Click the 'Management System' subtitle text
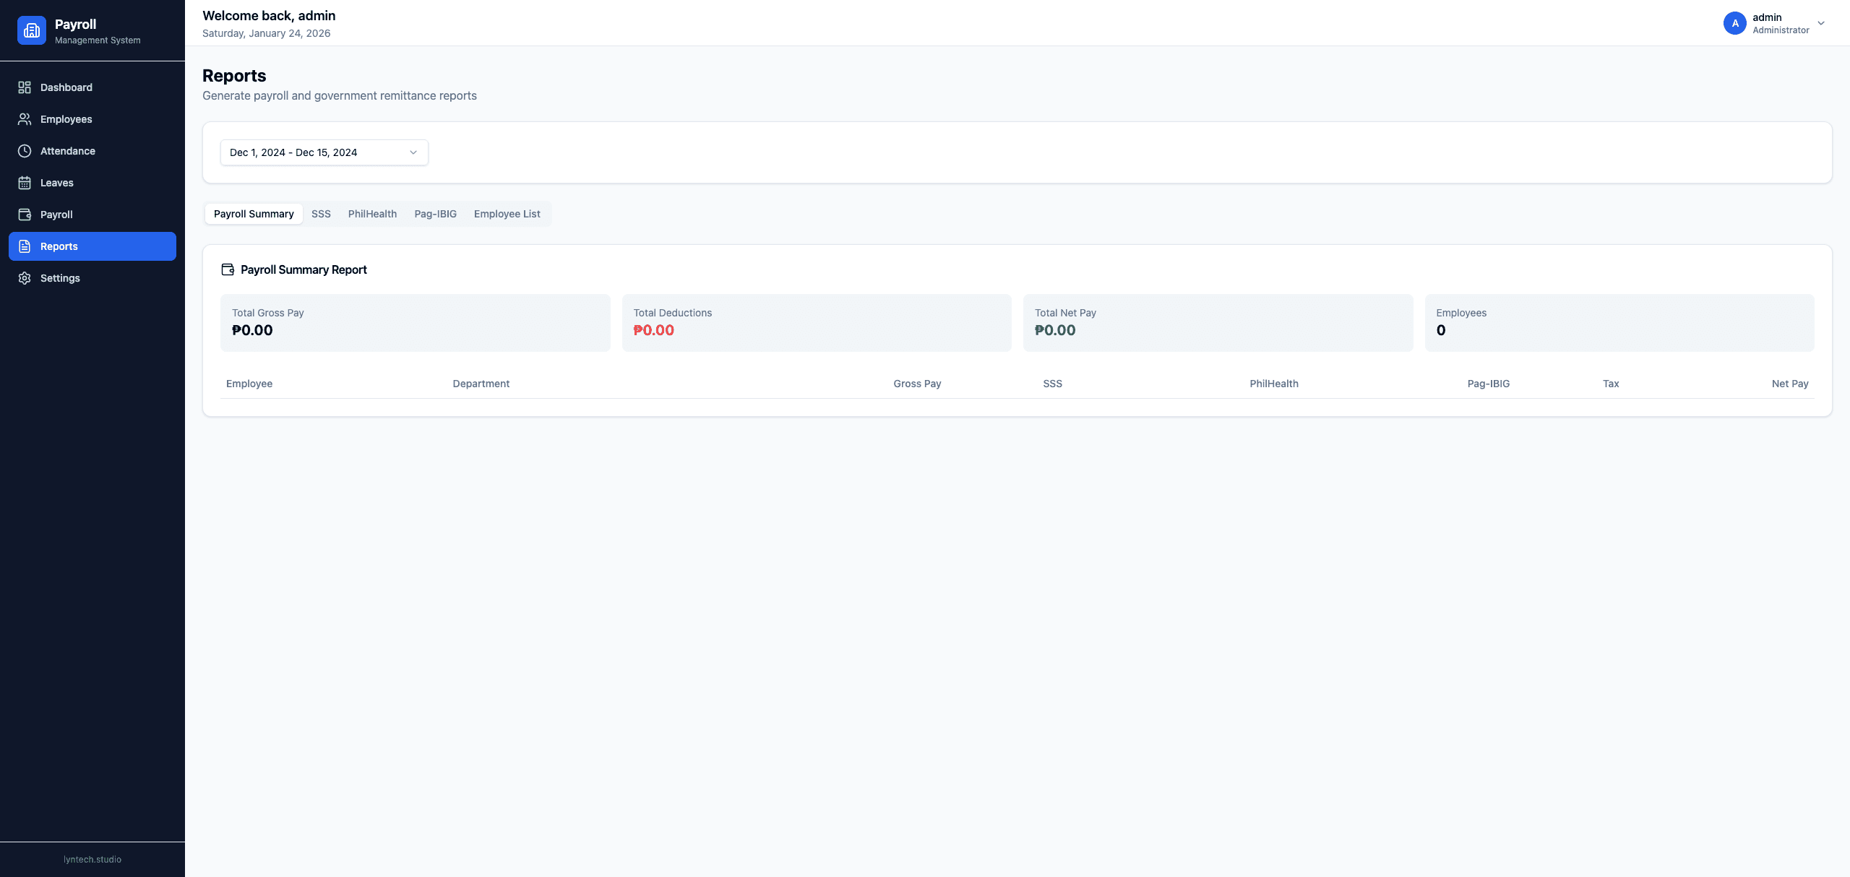1850x877 pixels. pos(98,40)
